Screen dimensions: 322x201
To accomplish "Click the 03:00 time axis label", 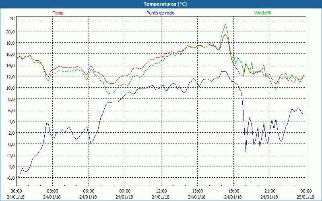I will [52, 191].
